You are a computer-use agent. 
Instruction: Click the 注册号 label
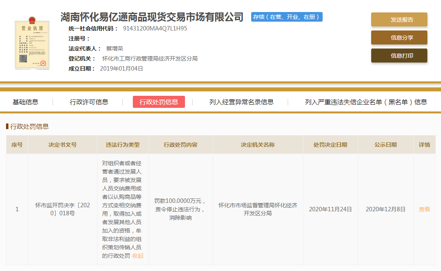tap(79, 38)
